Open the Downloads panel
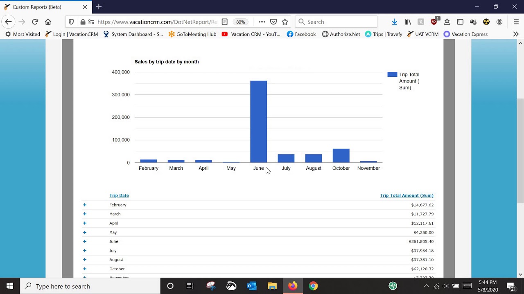524x294 pixels. coord(395,22)
